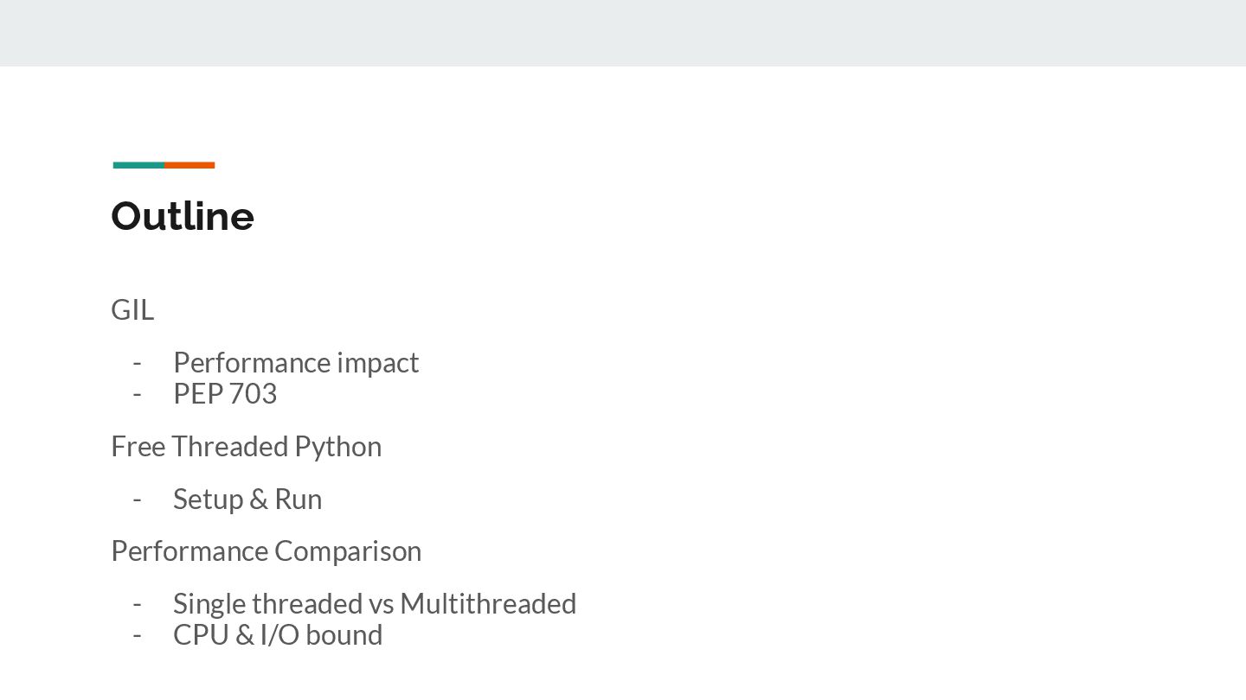Select the "CPU & I/O bound" bullet
Image resolution: width=1246 pixels, height=700 pixels.
click(278, 634)
